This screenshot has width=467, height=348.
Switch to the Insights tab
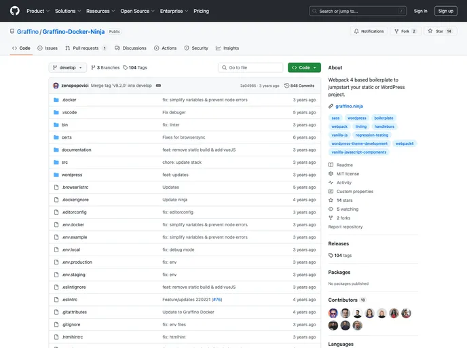[227, 48]
